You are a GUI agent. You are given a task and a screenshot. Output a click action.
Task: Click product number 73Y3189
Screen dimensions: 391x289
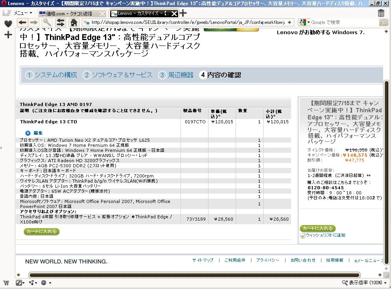(196, 219)
